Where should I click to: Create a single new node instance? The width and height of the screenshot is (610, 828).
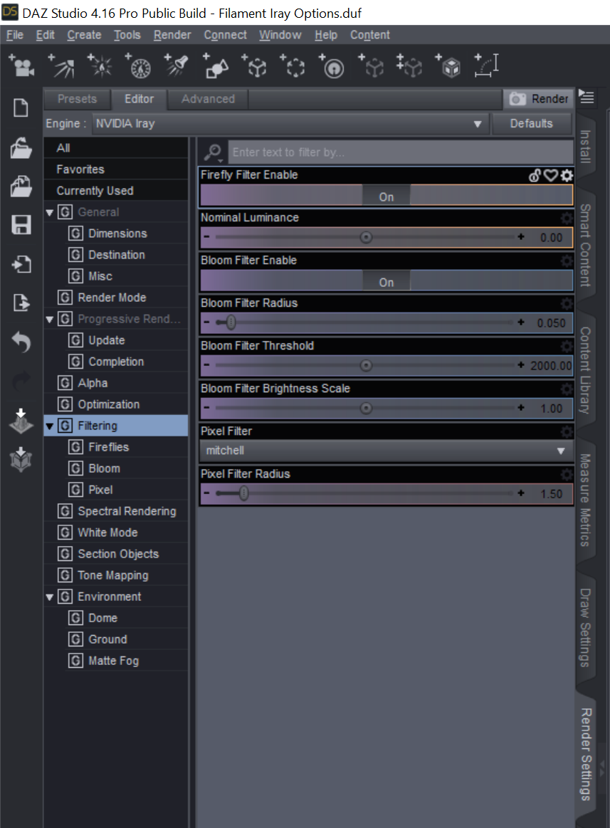click(371, 66)
